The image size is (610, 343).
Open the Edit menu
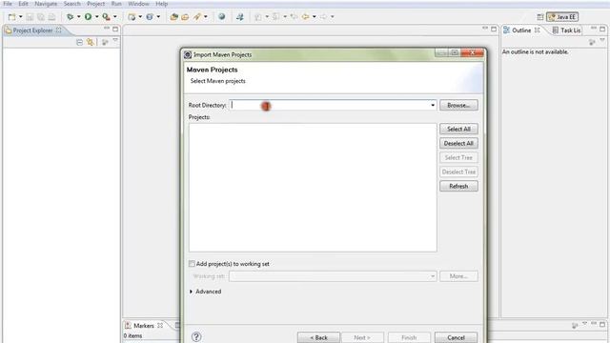(23, 4)
